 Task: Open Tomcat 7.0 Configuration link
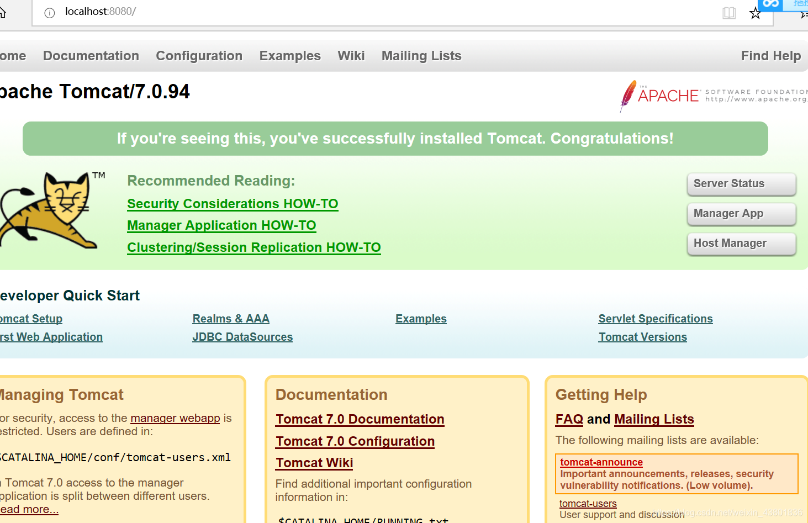(x=355, y=441)
